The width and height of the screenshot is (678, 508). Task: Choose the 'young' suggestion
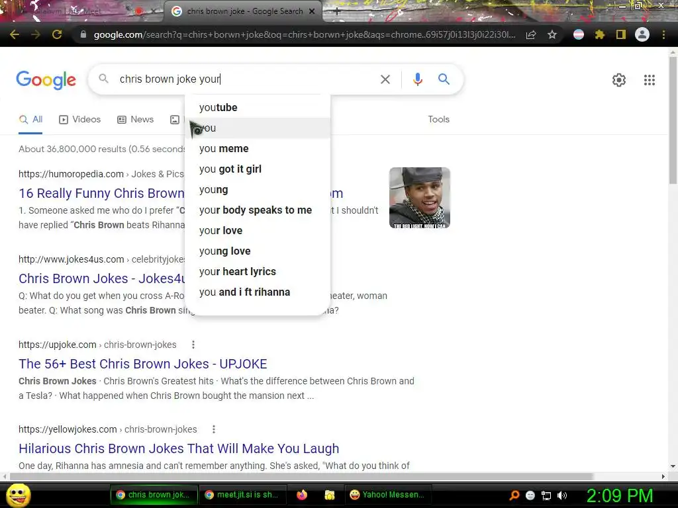pos(258,190)
